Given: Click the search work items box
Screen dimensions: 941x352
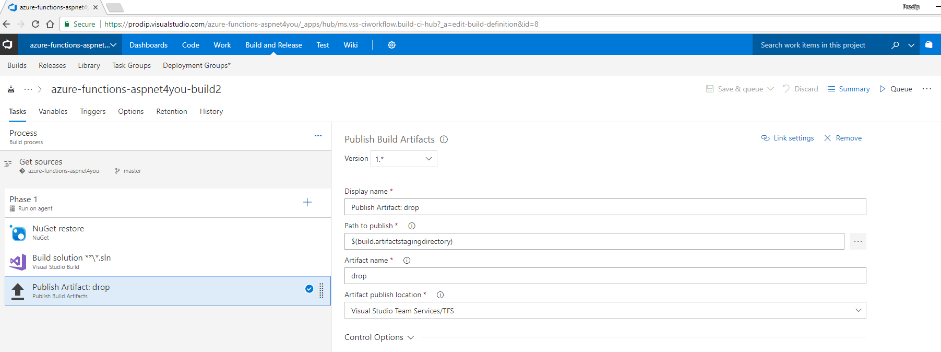Looking at the screenshot, I should point(821,45).
